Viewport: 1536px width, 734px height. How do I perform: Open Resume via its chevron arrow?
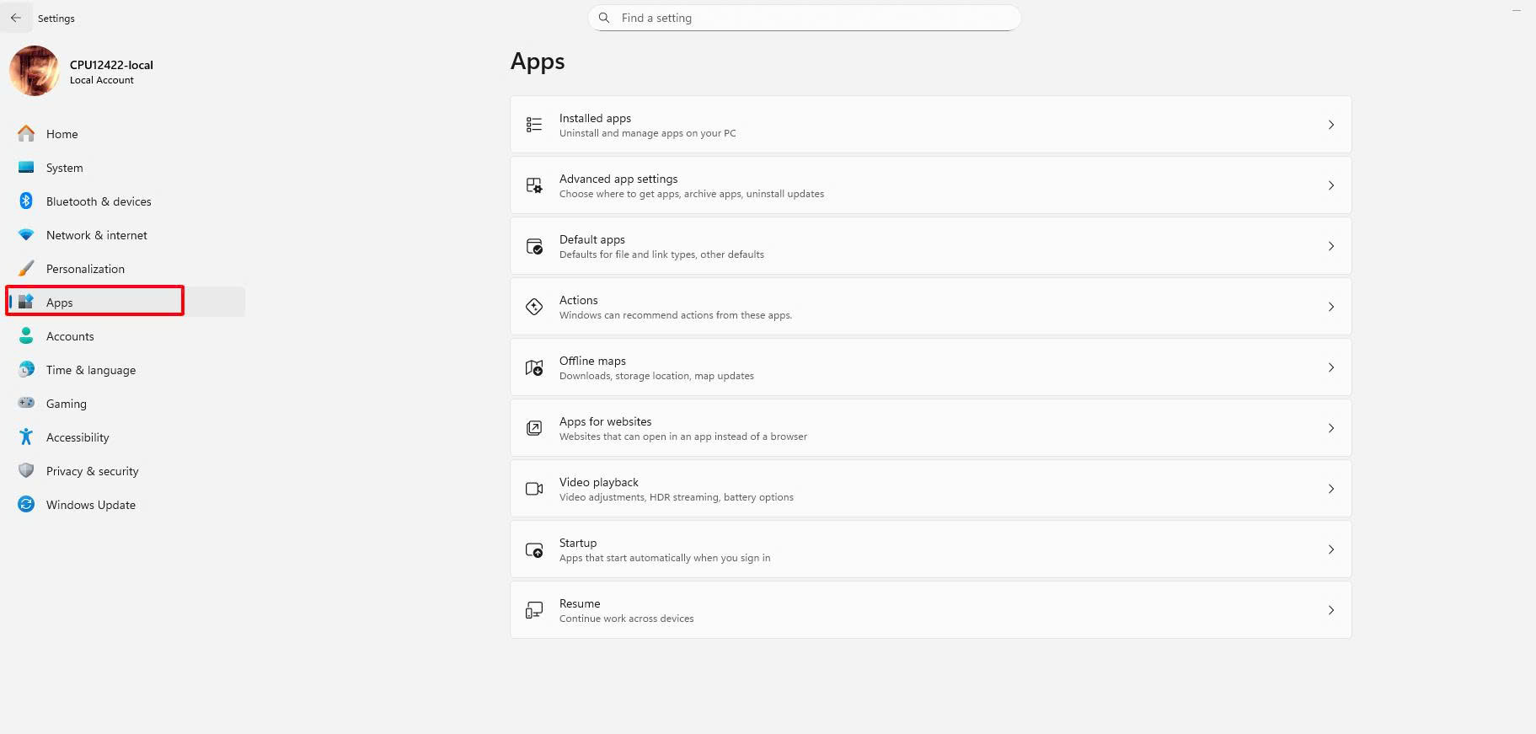click(x=1330, y=610)
